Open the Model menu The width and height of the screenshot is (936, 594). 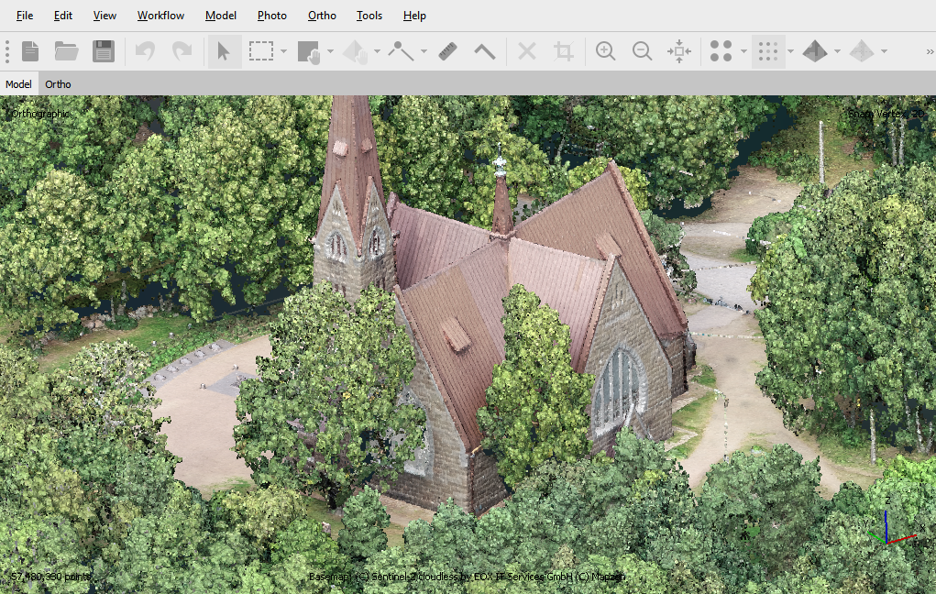click(221, 16)
